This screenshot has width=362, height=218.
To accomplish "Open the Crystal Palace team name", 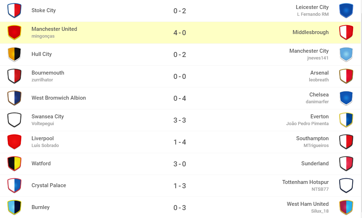I will pyautogui.click(x=49, y=185).
